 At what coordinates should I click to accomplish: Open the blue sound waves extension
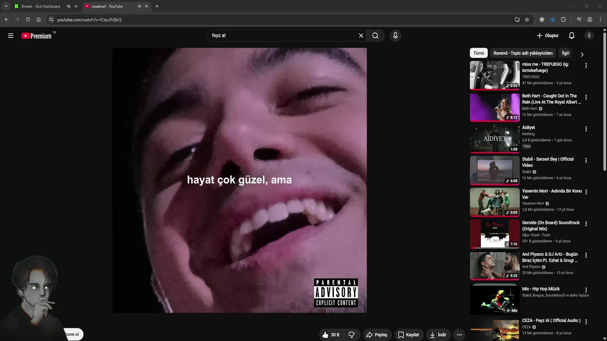[x=552, y=19]
